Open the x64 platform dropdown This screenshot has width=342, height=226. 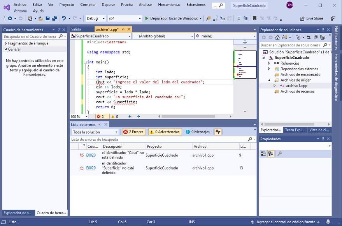[124, 18]
